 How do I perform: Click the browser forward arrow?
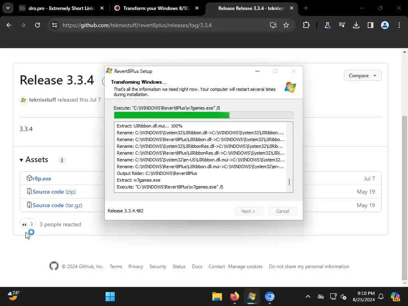[x=23, y=25]
